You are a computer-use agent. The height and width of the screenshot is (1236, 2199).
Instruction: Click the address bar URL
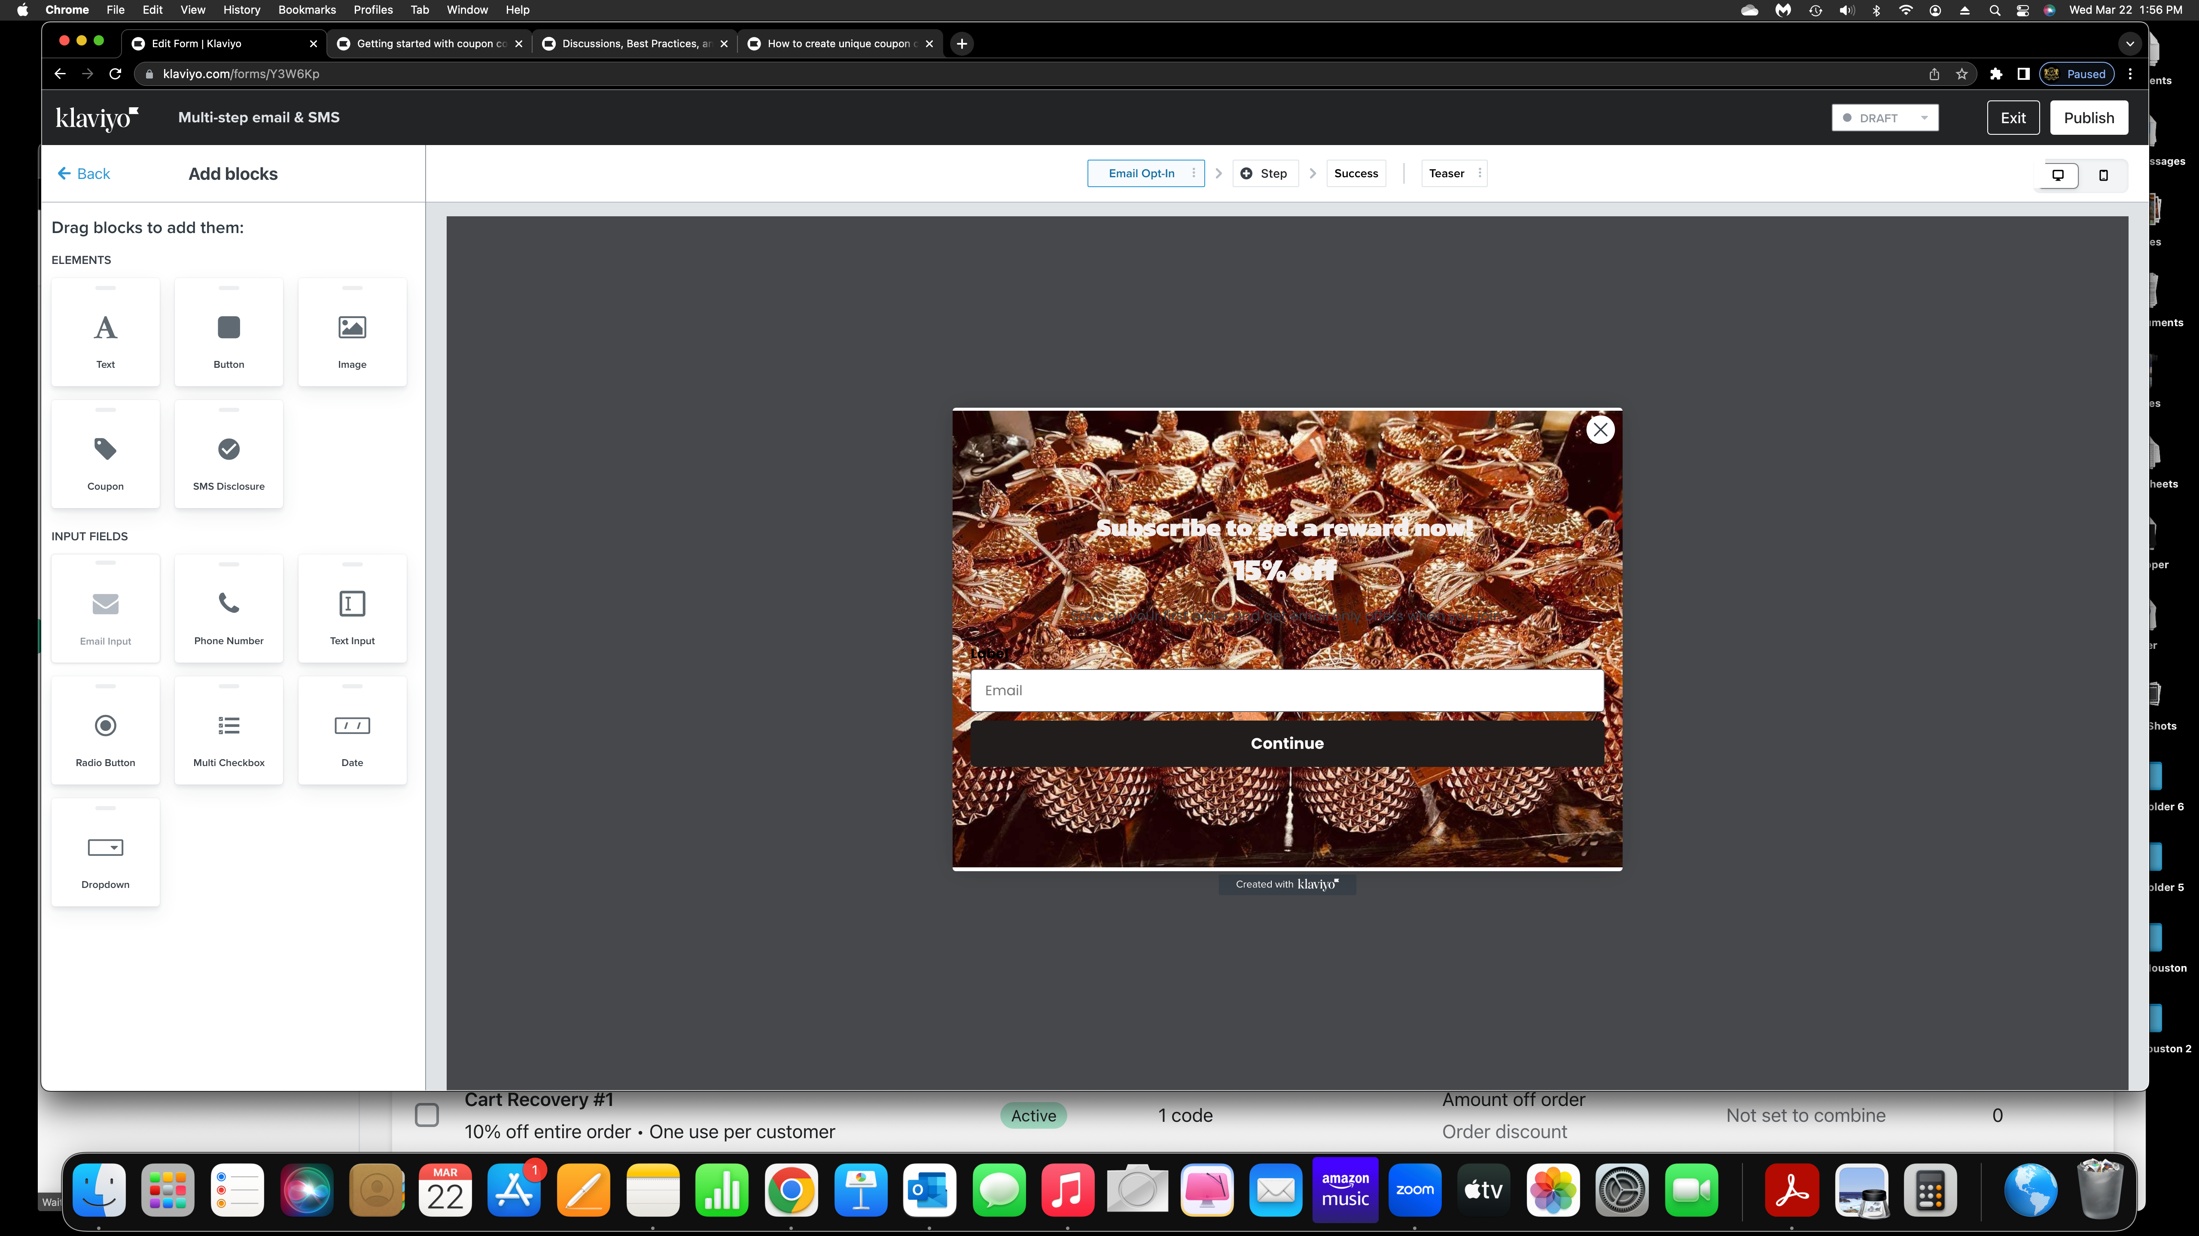[241, 74]
